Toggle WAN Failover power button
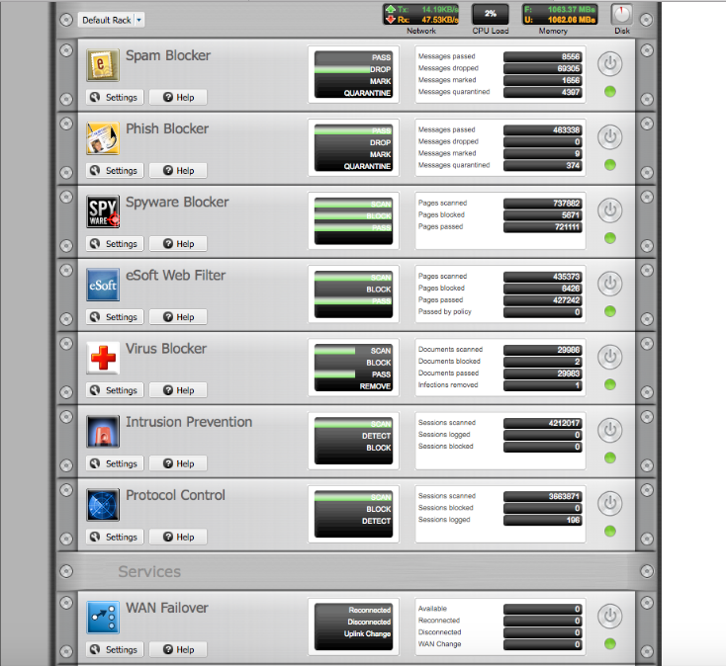Image resolution: width=726 pixels, height=666 pixels. click(x=610, y=616)
